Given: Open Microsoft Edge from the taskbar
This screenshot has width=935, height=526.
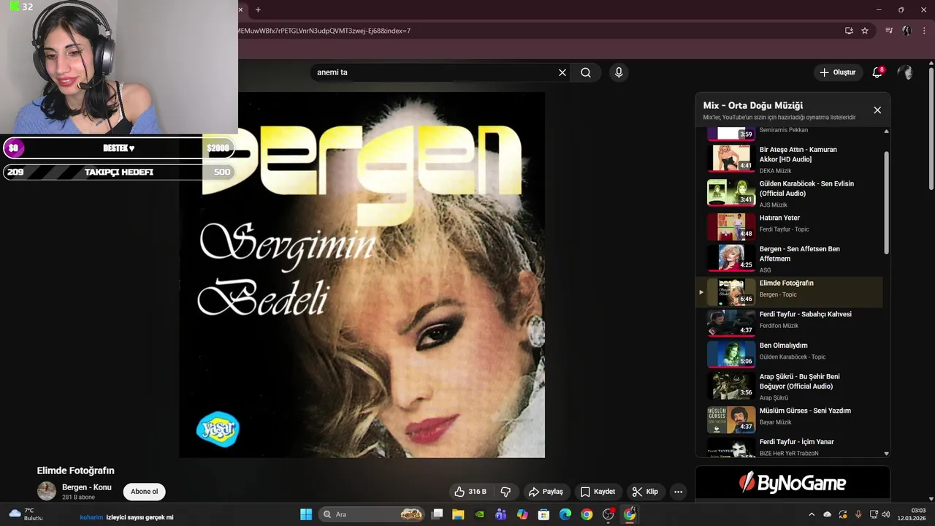Looking at the screenshot, I should [565, 514].
